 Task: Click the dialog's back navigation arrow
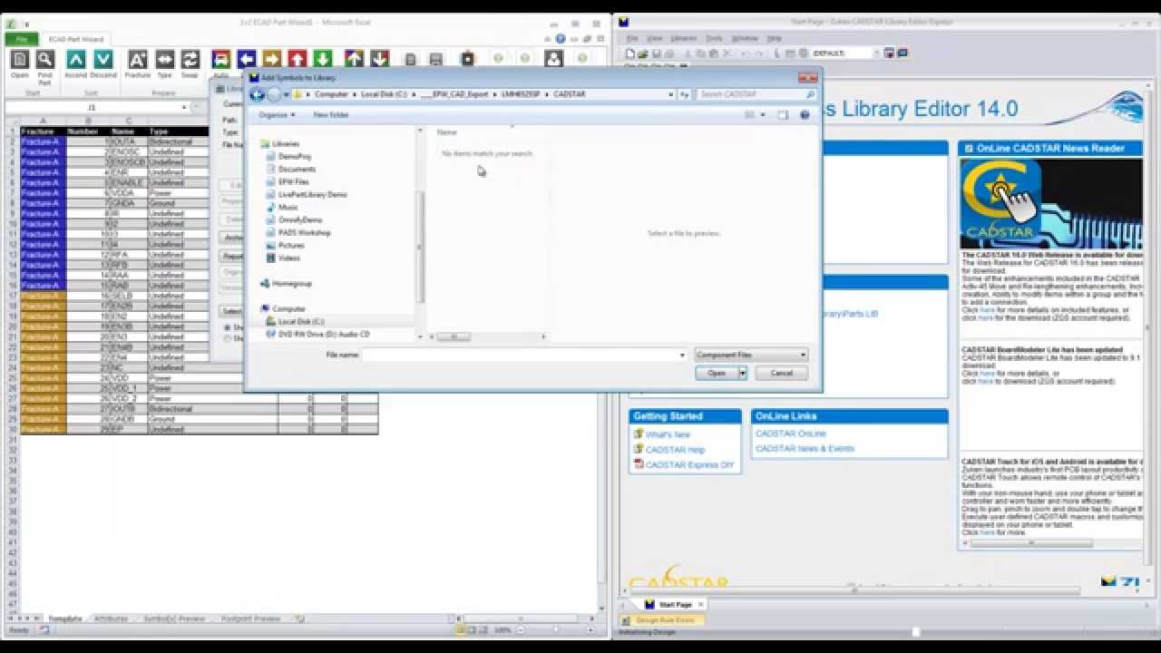point(258,94)
